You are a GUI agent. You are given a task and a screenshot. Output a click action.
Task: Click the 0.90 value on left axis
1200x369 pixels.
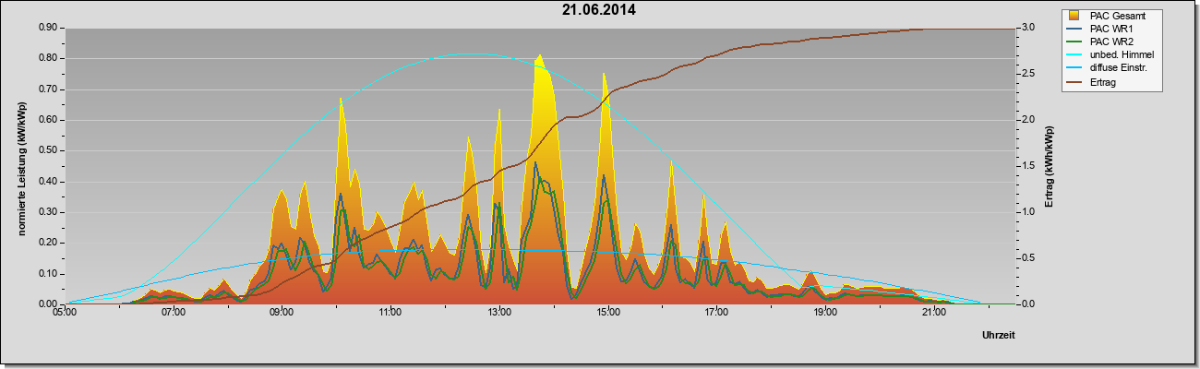pyautogui.click(x=48, y=28)
